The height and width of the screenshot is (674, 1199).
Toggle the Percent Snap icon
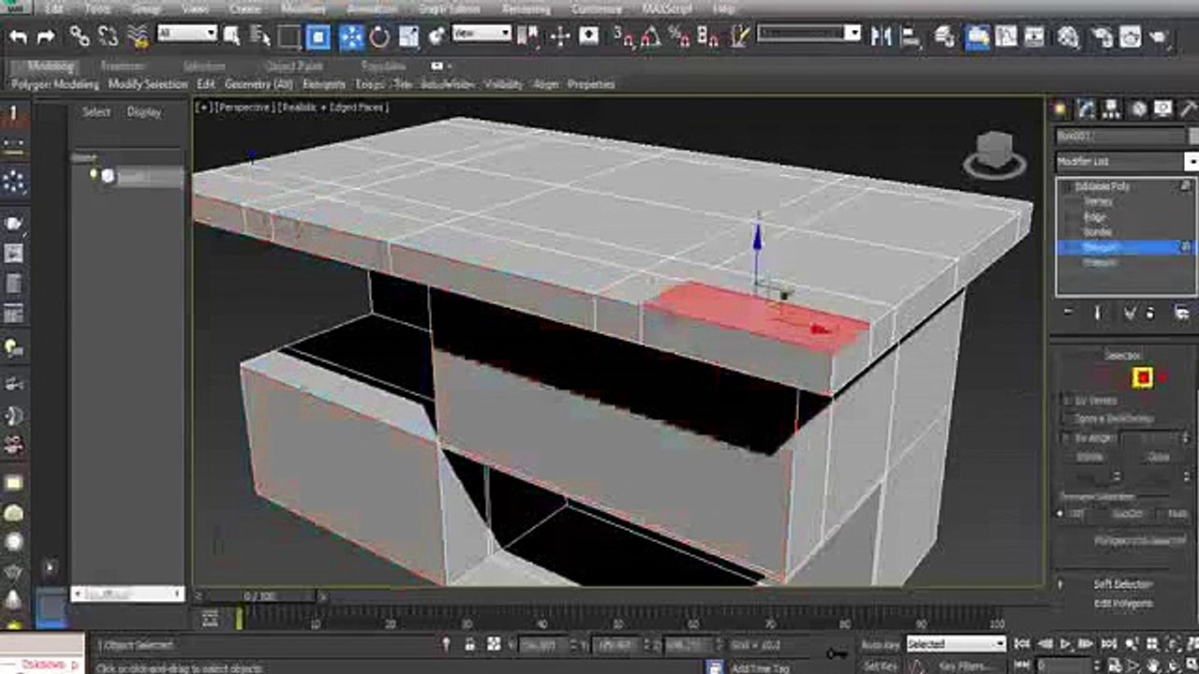pyautogui.click(x=679, y=37)
